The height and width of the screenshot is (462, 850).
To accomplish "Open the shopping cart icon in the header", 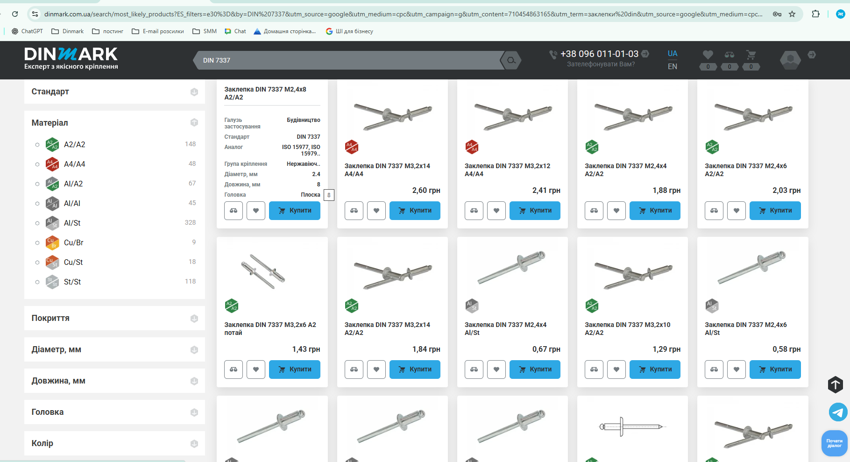I will (751, 55).
